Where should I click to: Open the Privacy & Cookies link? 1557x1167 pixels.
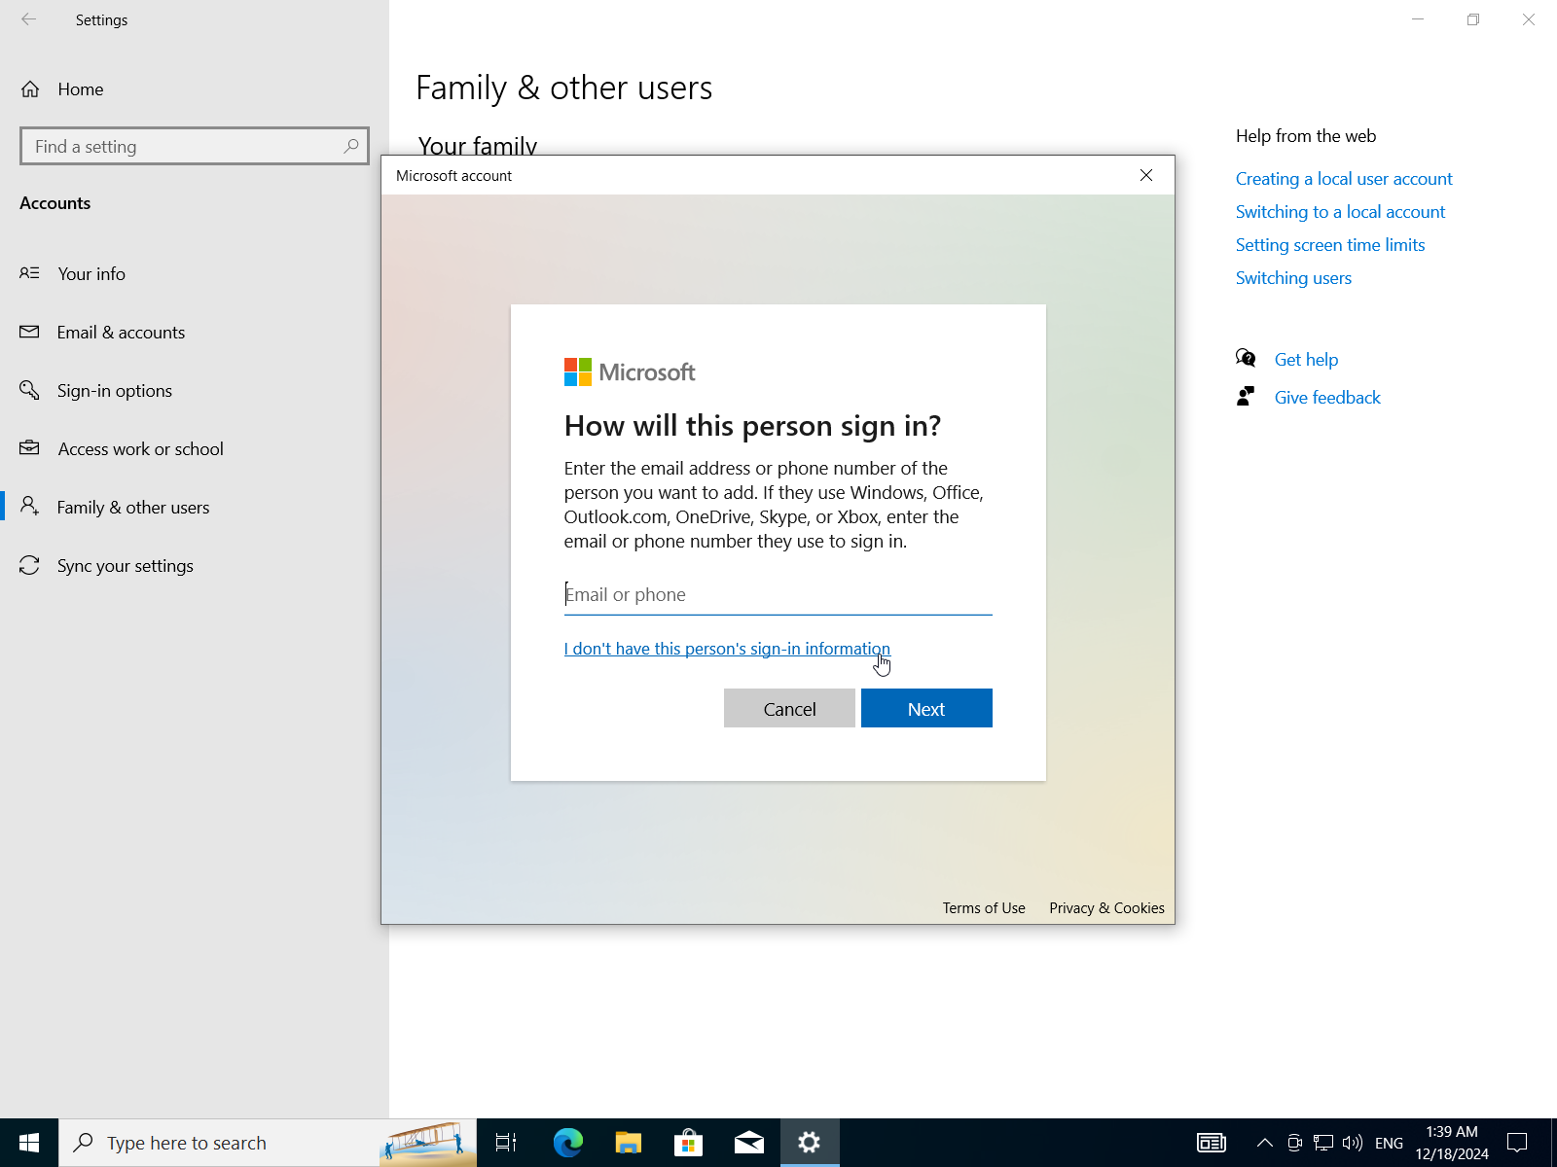(x=1106, y=908)
